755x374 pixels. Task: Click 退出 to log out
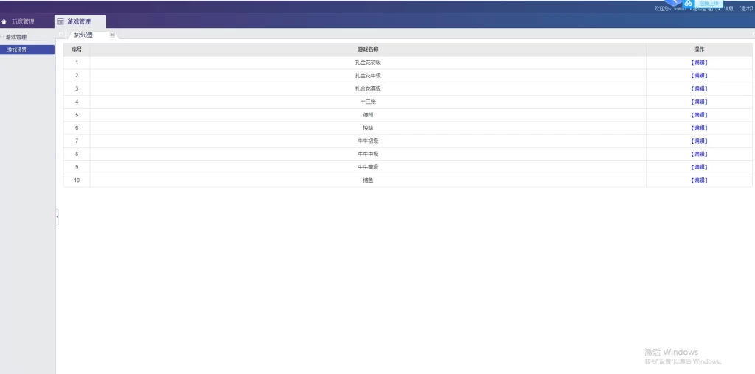pos(745,9)
